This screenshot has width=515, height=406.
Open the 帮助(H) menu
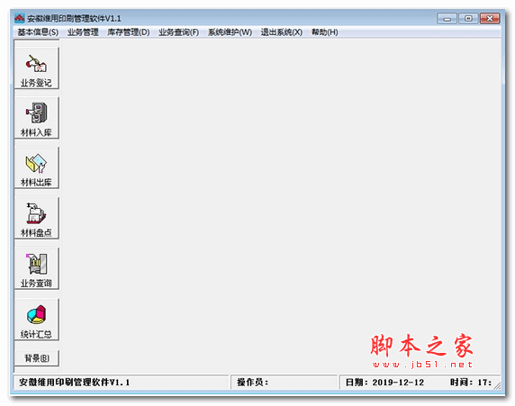click(x=324, y=32)
